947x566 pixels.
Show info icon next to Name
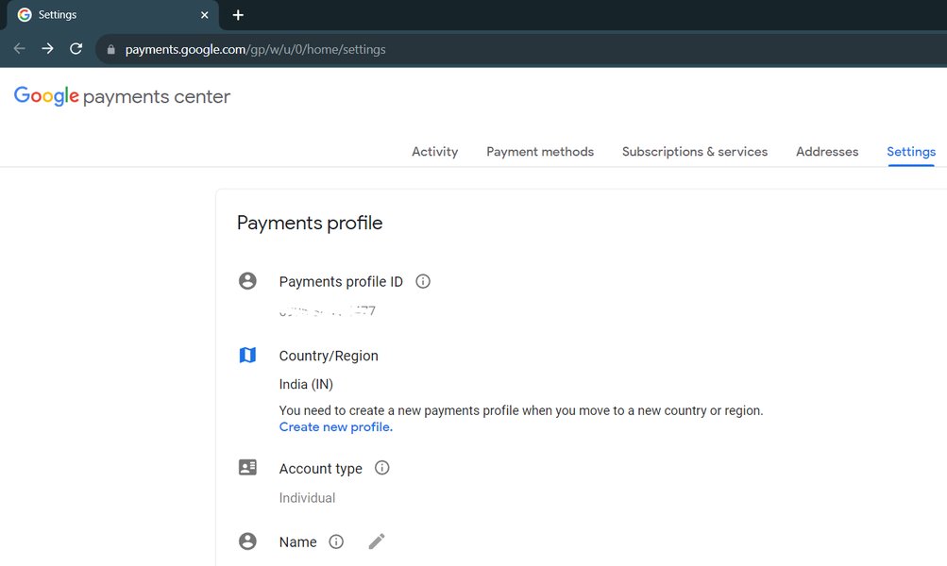(x=336, y=541)
